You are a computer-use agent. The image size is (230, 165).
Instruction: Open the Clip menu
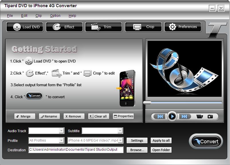pos(39,16)
